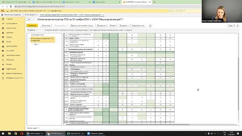
Task: Click the presenter video thumbnail
Action: pos(222,11)
